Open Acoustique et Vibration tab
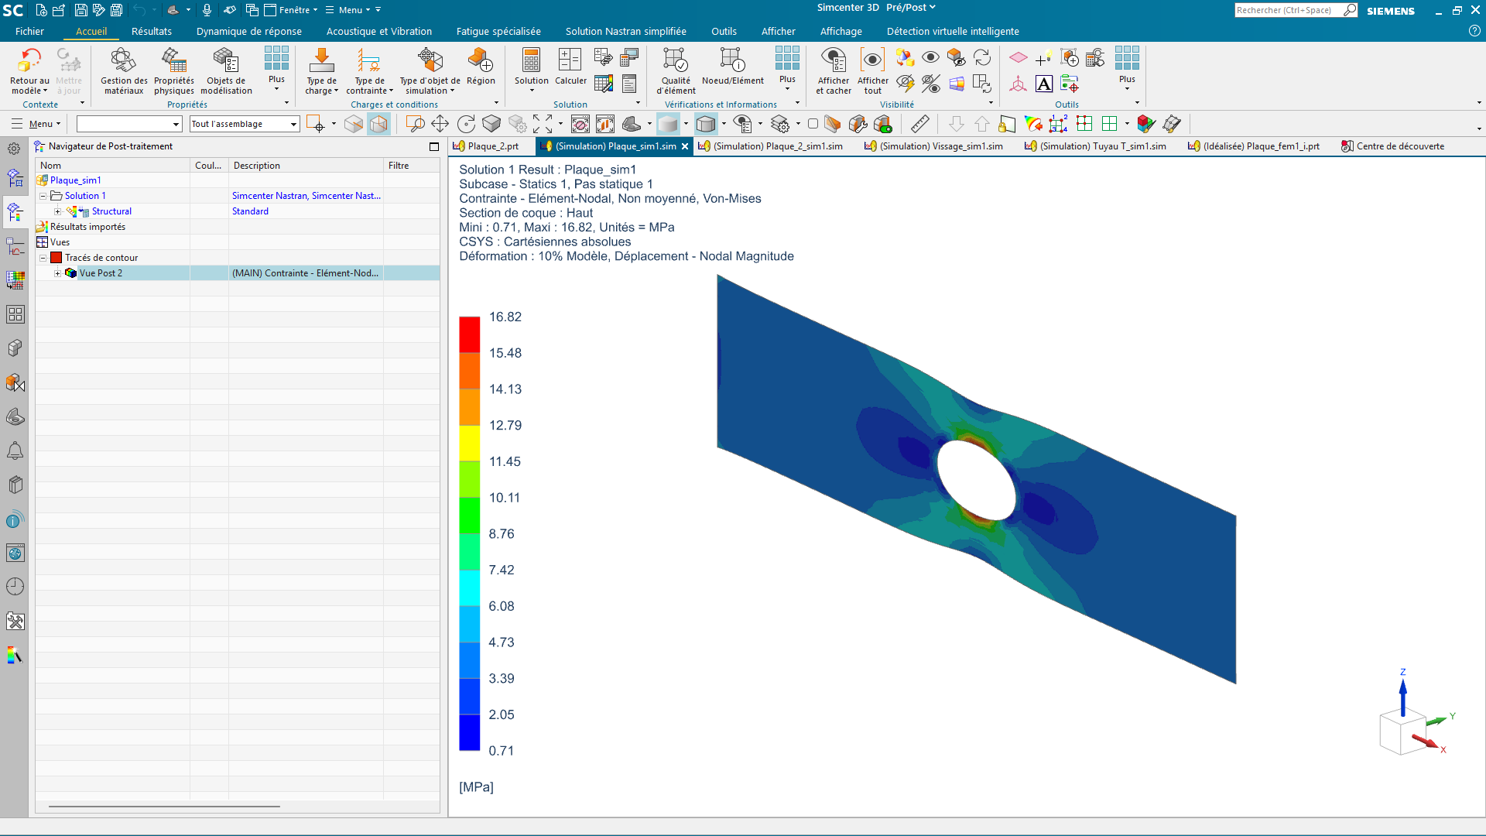The image size is (1486, 836). click(379, 32)
